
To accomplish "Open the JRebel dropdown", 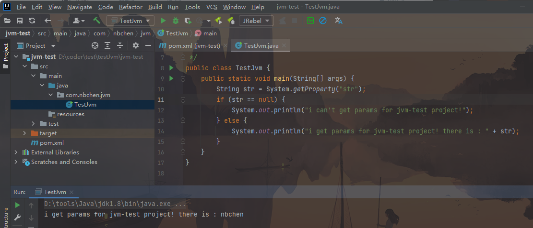I will (x=256, y=21).
